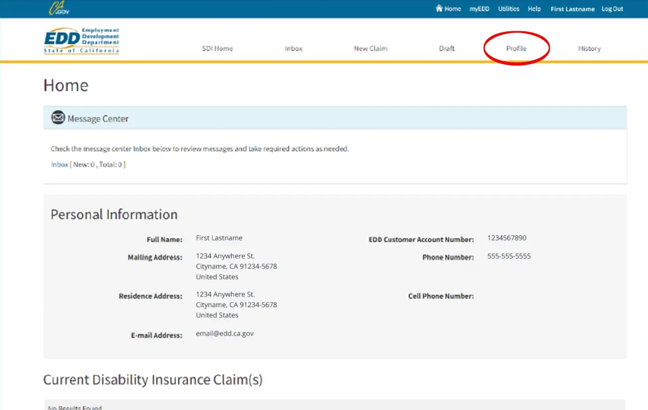Click the "Full Name:" label
Viewport: 648px width, 410px height.
[165, 239]
